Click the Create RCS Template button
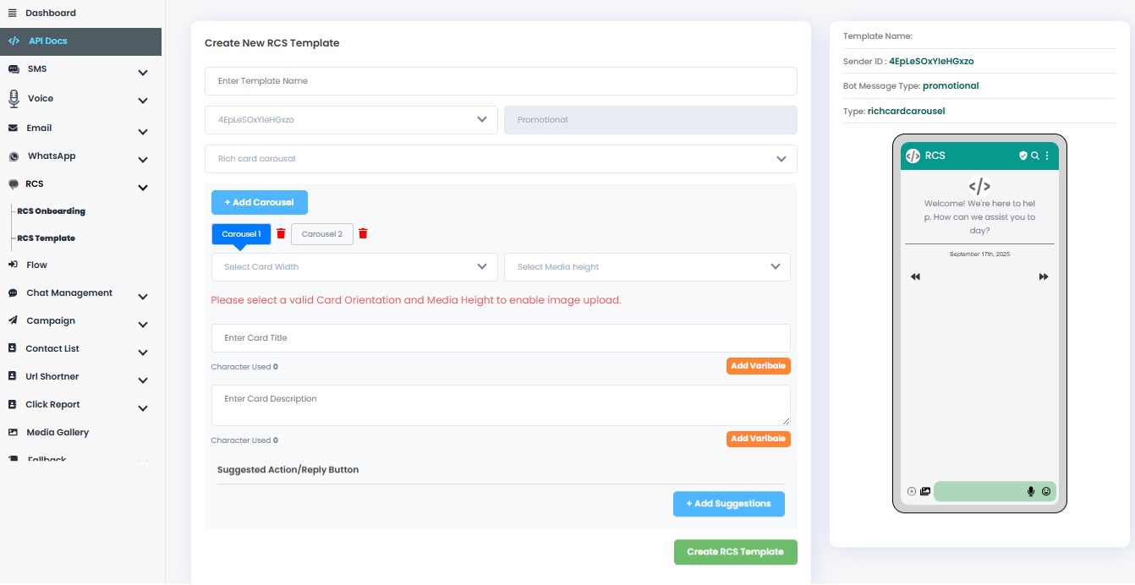Viewport: 1135px width, 585px height. [x=735, y=552]
